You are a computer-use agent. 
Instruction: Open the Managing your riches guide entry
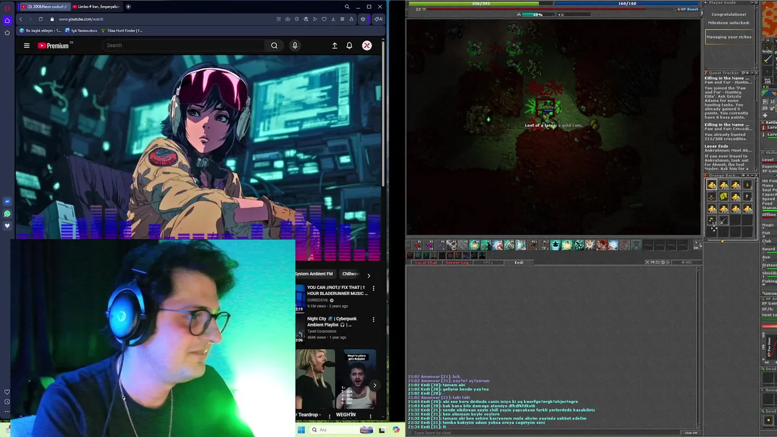728,37
